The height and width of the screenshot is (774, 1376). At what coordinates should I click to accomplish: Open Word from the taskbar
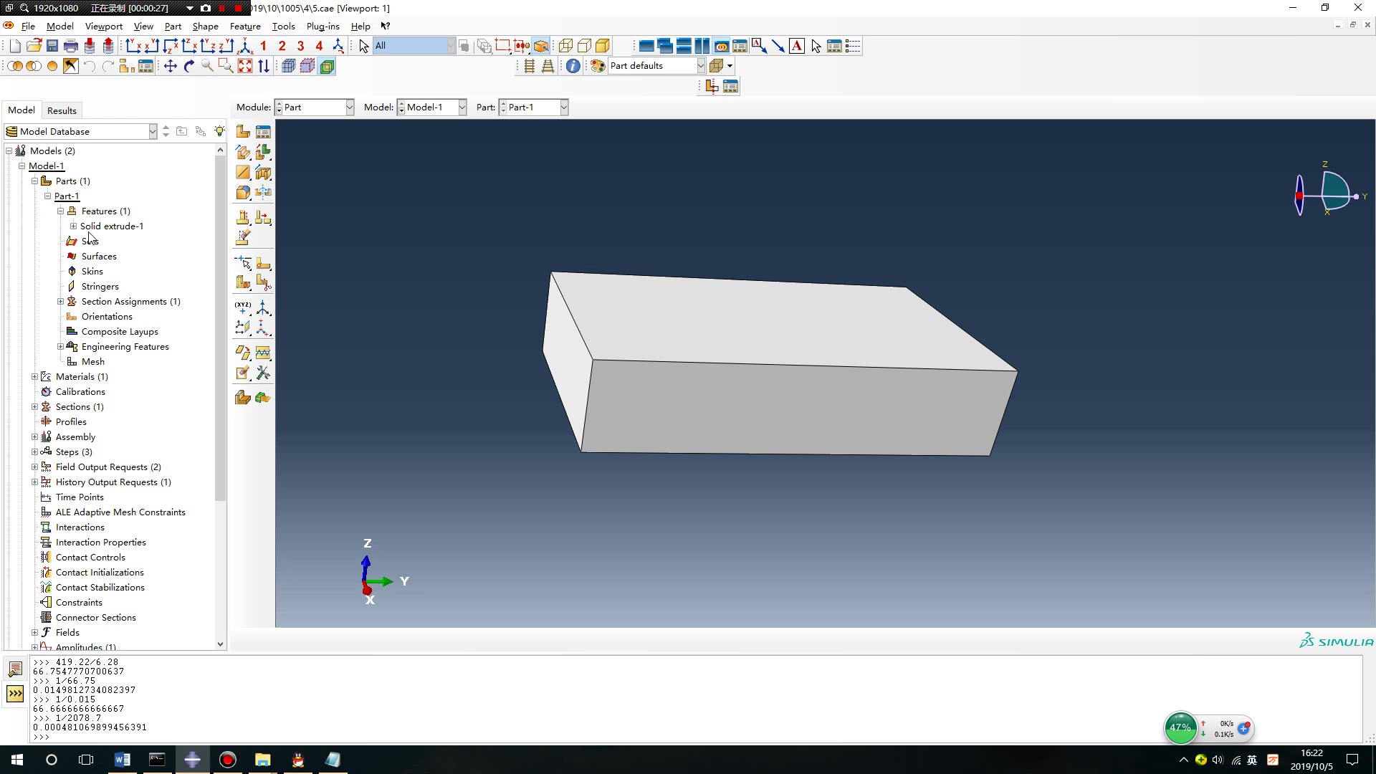[122, 760]
